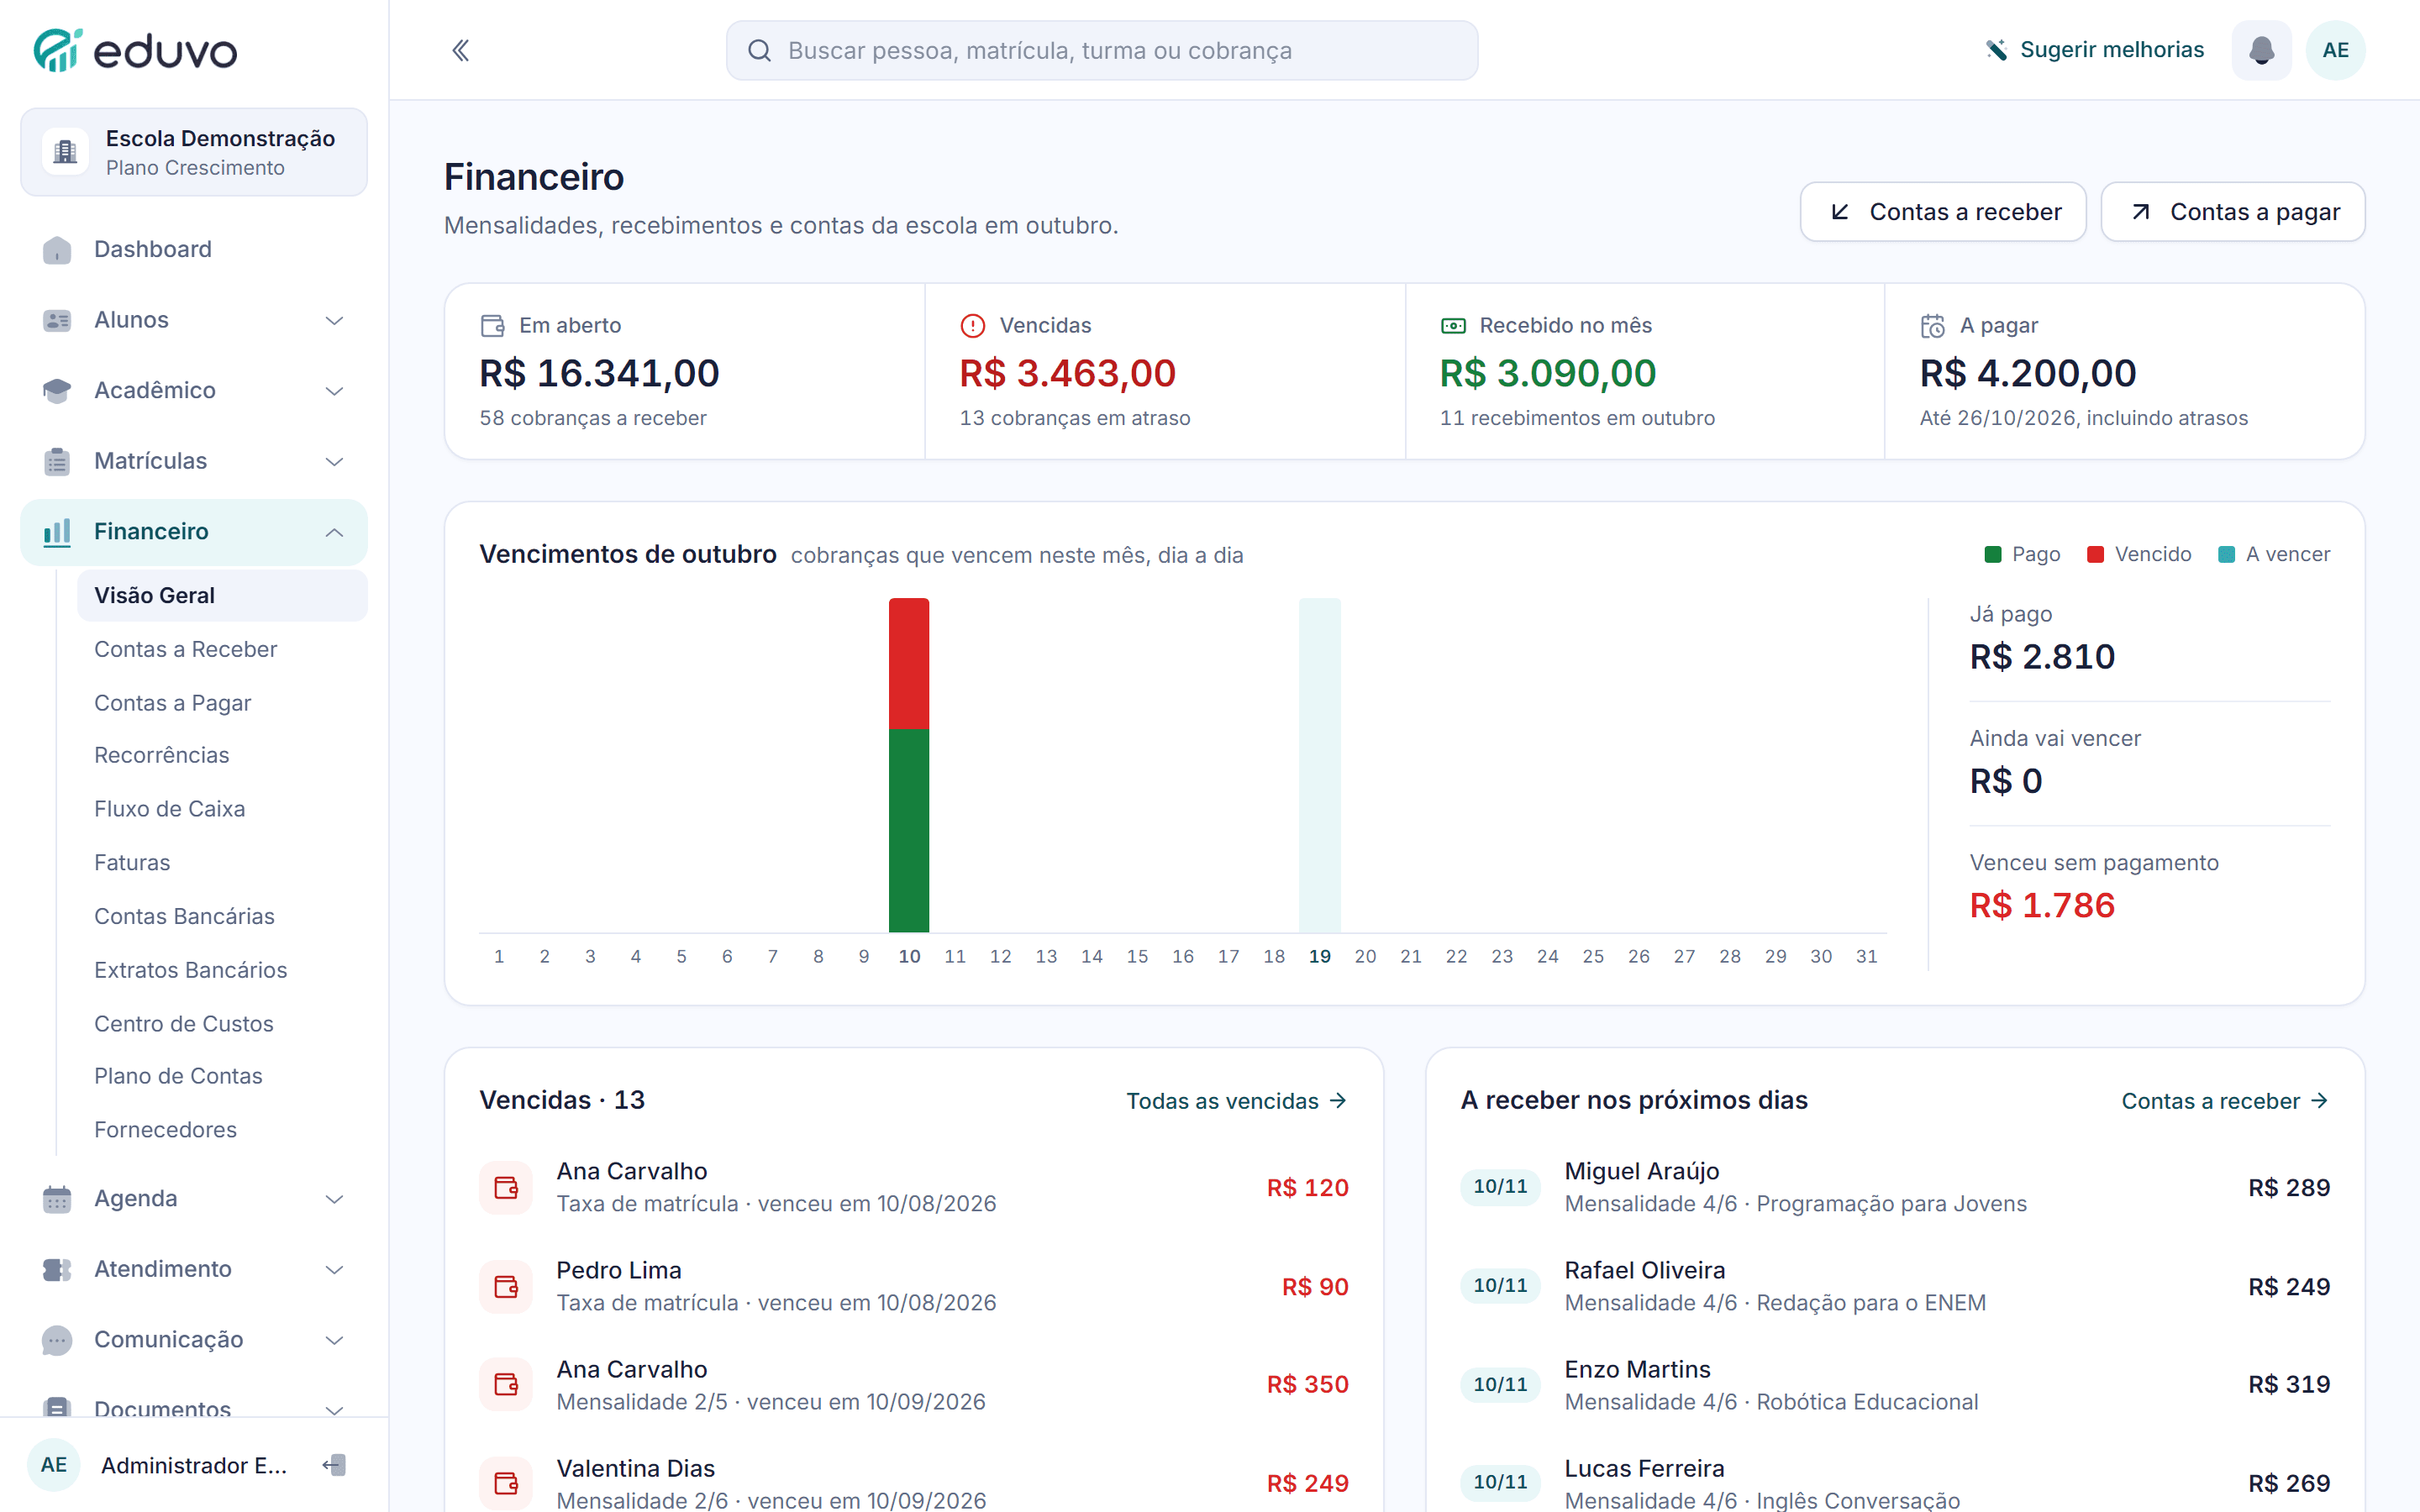This screenshot has height=1512, width=2420.
Task: Click the A vencer teal legend swatch
Action: pos(2226,554)
